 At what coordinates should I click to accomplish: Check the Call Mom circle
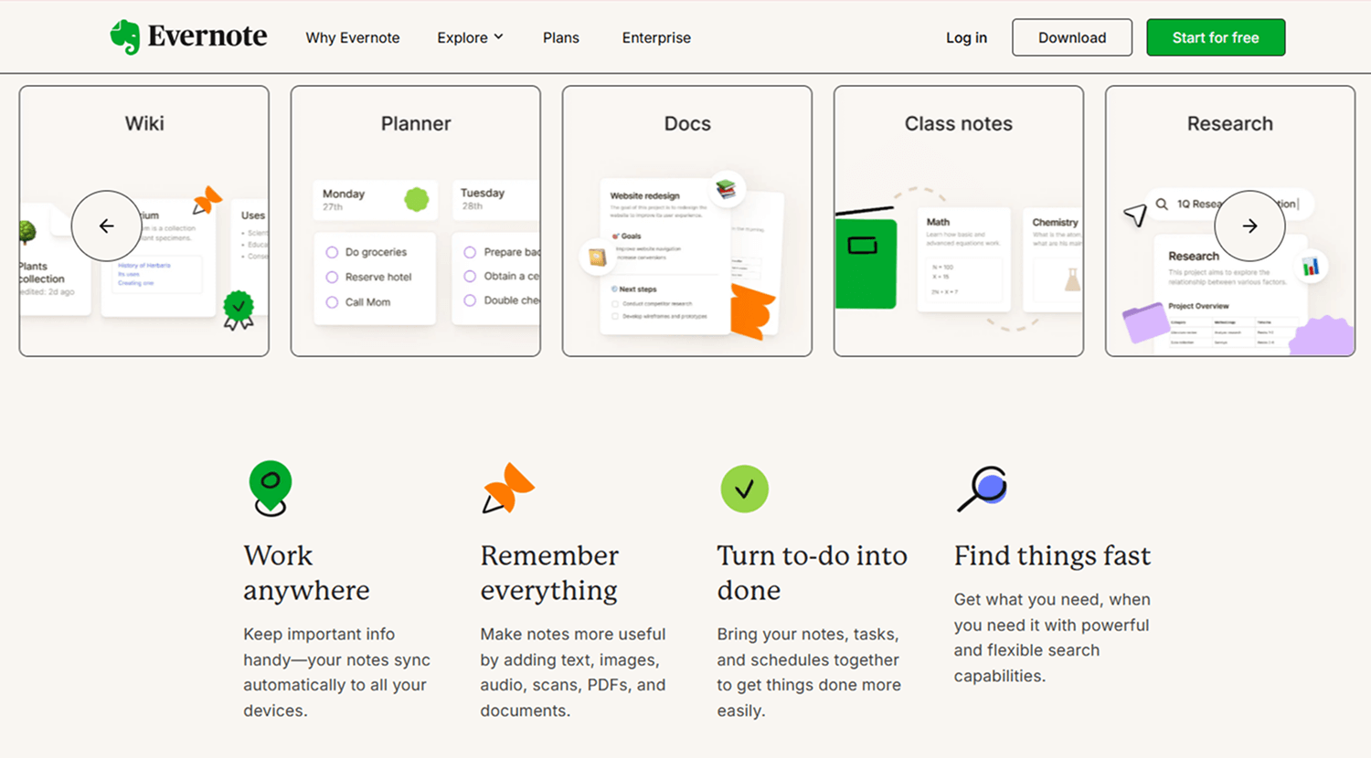(332, 302)
